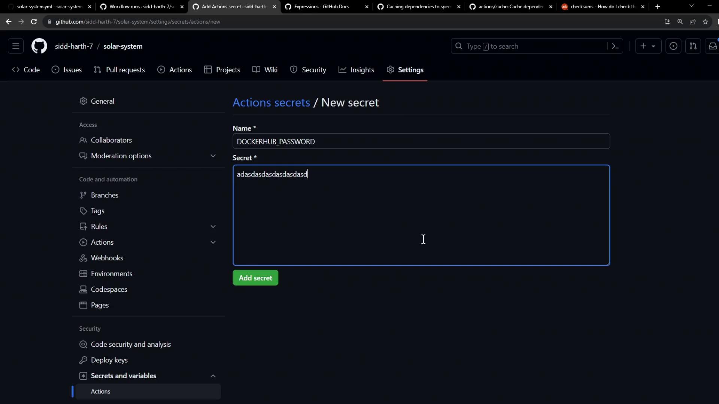The width and height of the screenshot is (719, 404).
Task: Bookmark page with the star icon
Action: click(706, 22)
